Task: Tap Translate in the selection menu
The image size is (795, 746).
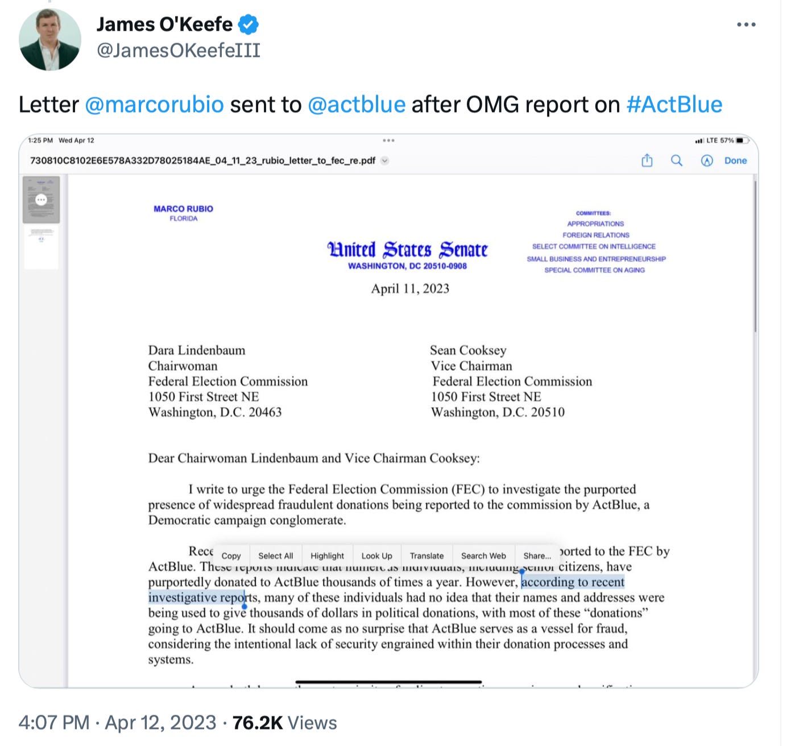Action: (427, 556)
